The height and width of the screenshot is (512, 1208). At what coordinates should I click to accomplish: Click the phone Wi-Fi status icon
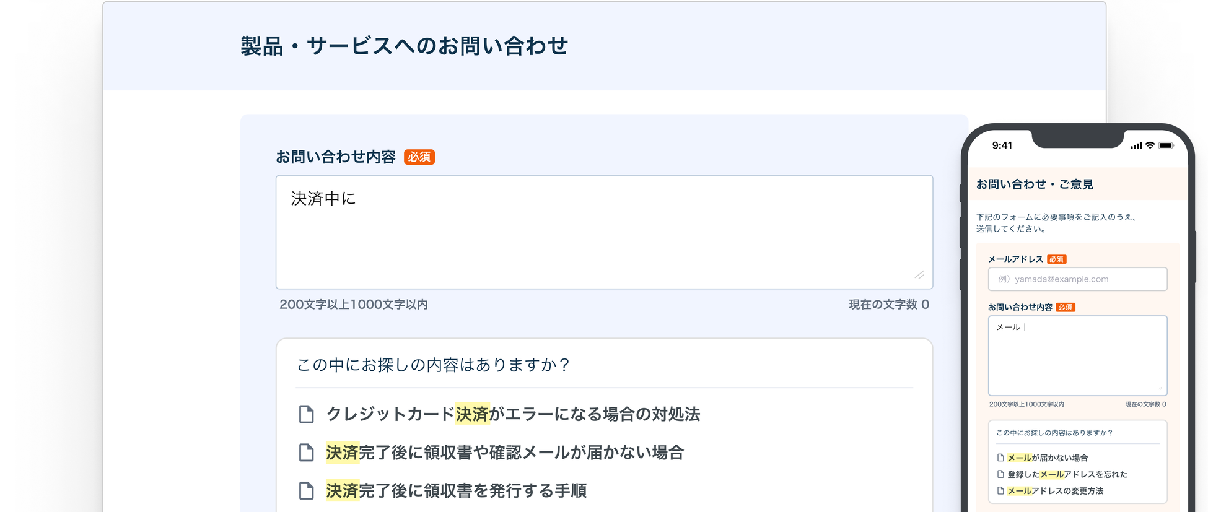tap(1150, 145)
